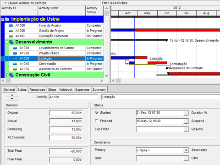220x165 pixels.
Task: Click the Licitação red remaining bar
Action: coord(141,58)
